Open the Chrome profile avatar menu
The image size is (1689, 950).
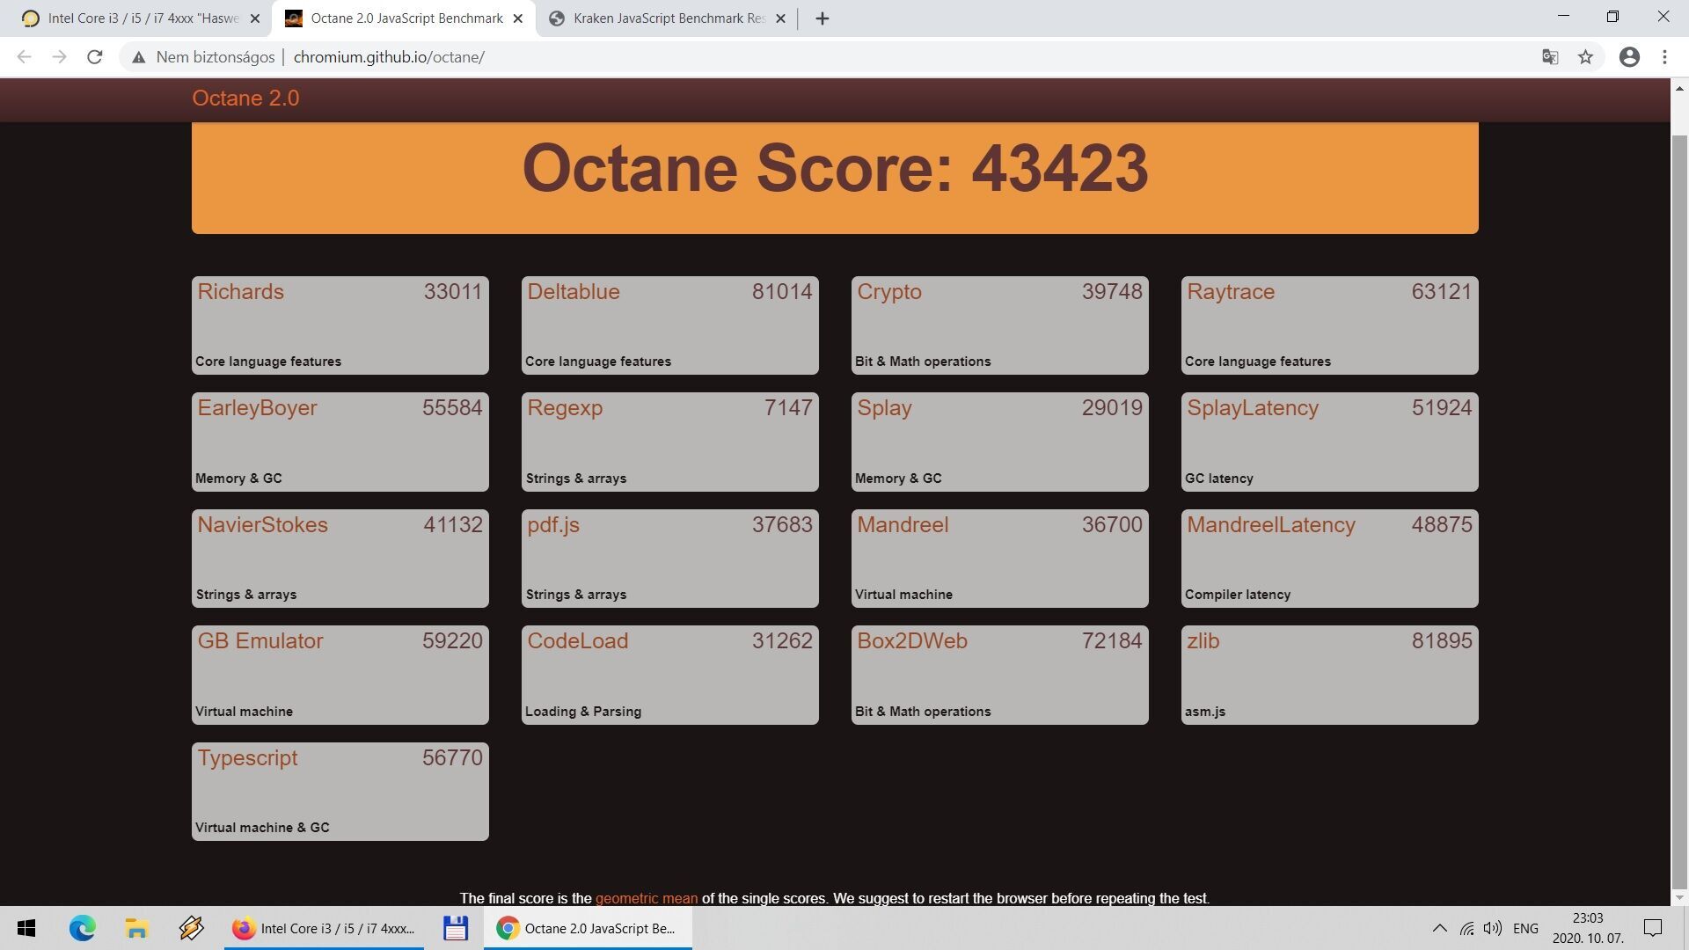tap(1629, 57)
